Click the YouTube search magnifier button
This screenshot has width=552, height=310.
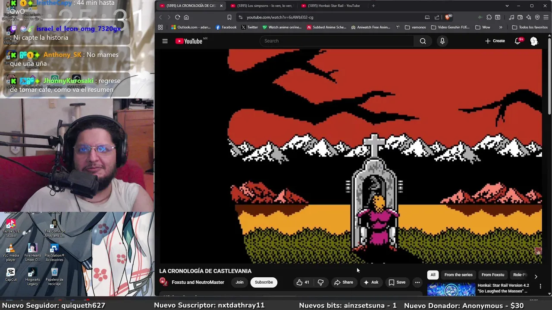pyautogui.click(x=423, y=41)
